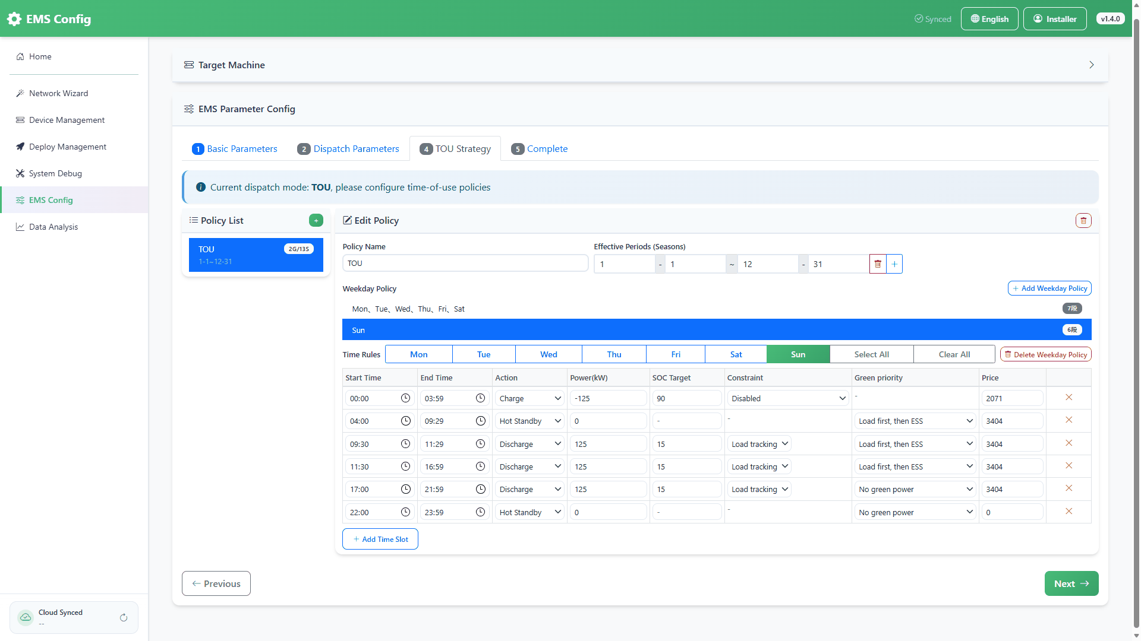The width and height of the screenshot is (1141, 641).
Task: Click the green add policy plus icon
Action: click(316, 221)
